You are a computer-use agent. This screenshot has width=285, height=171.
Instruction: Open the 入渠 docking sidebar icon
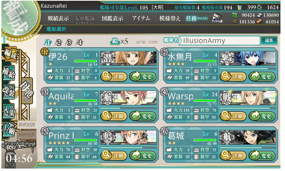(x=8, y=111)
